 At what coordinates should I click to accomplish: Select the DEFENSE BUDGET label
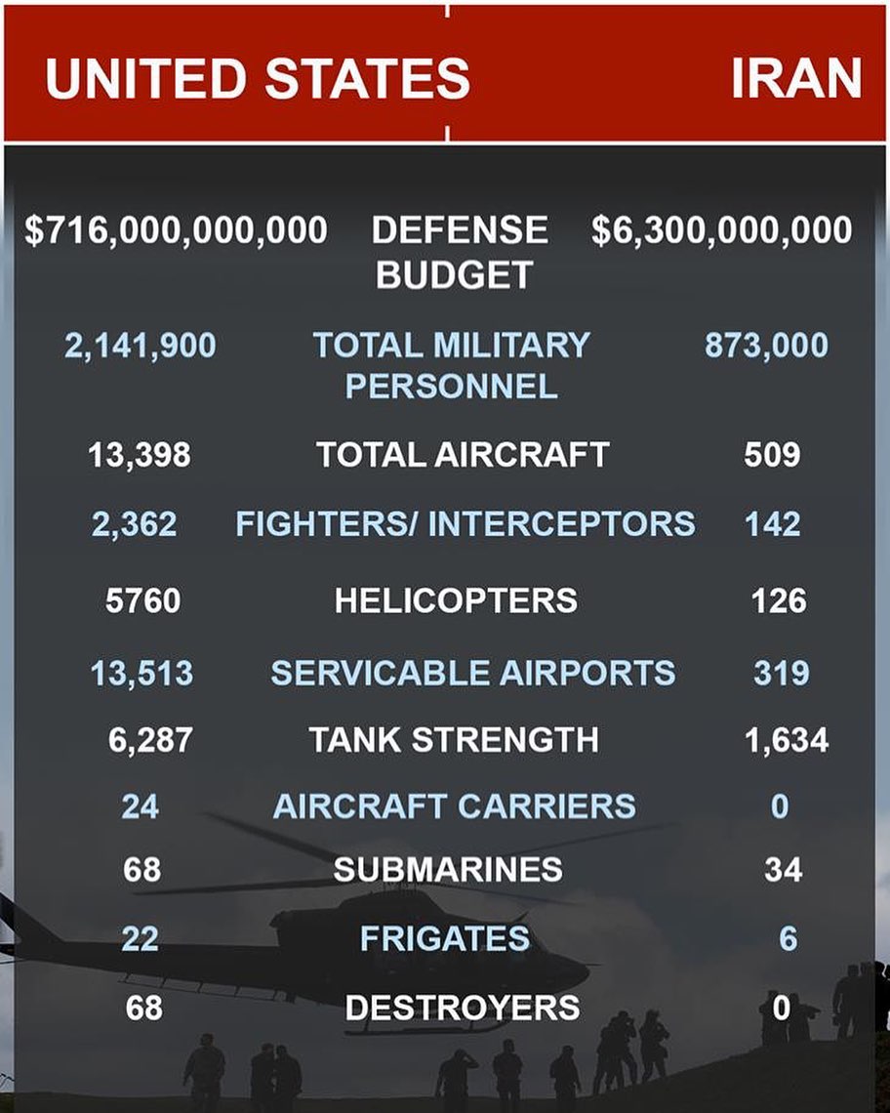coord(459,252)
